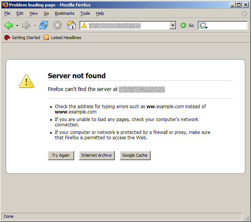Viewport: 251px width, 222px height.
Task: Click the Done status bar text
Action: click(9, 216)
